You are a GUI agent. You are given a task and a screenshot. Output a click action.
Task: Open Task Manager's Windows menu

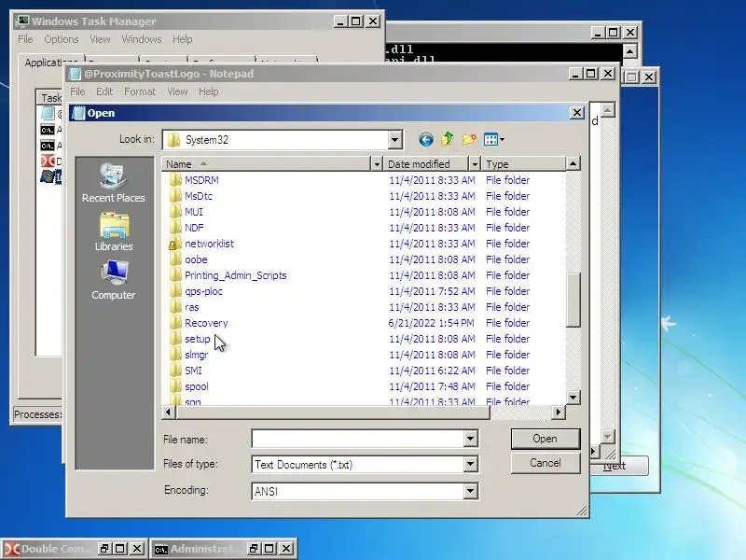(x=142, y=39)
